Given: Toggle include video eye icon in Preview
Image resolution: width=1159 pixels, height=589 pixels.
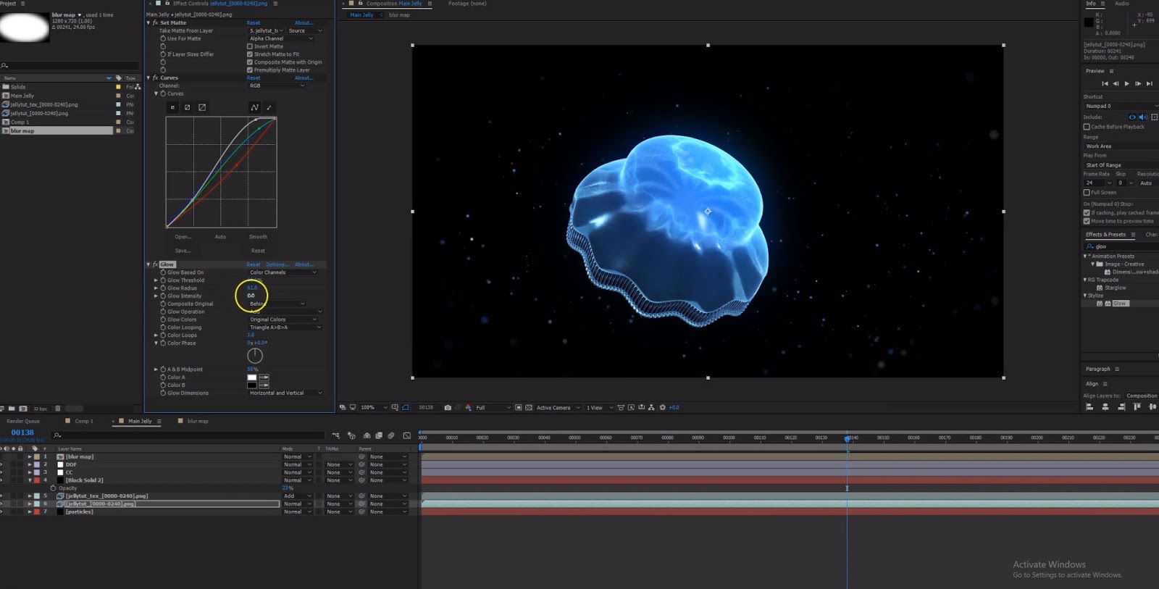Looking at the screenshot, I should [1132, 117].
